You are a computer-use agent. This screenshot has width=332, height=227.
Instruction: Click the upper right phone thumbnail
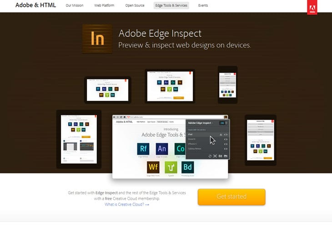[227, 85]
